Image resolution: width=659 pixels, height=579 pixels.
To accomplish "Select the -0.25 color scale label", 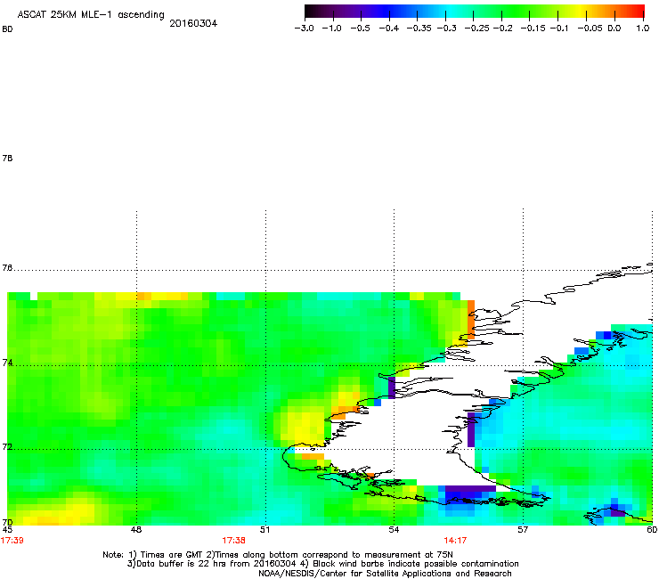I will (476, 29).
